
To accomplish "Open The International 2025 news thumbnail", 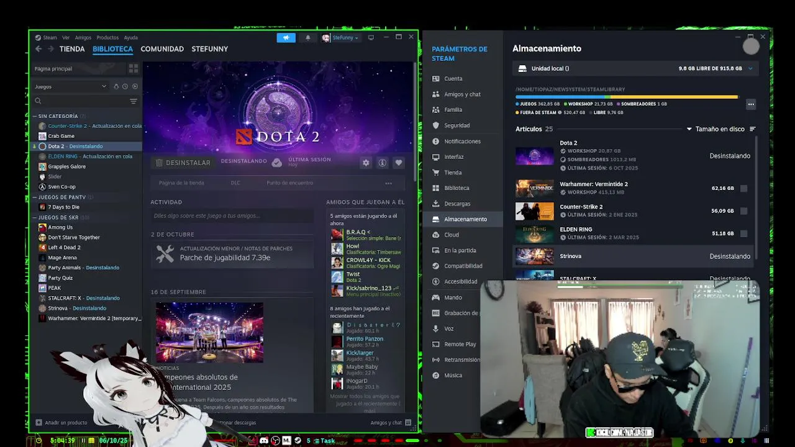I will pos(209,333).
